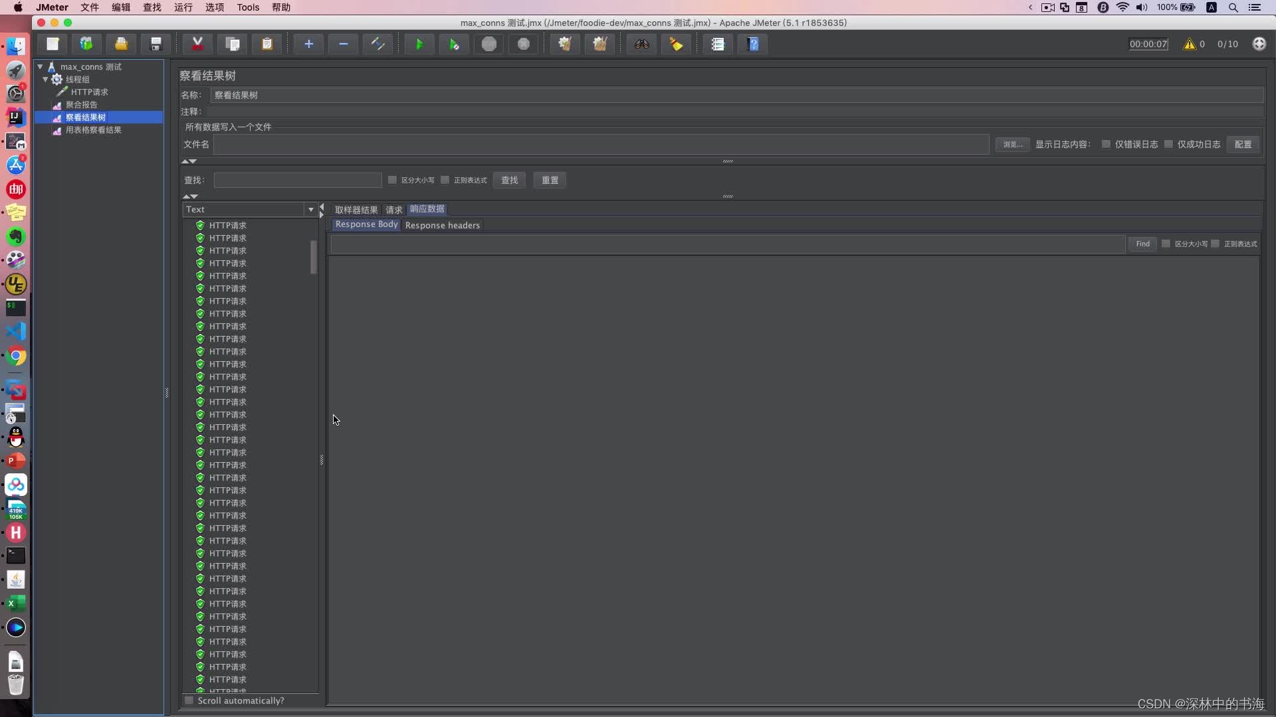The width and height of the screenshot is (1276, 717).
Task: Open the Response headers tab
Action: (442, 225)
